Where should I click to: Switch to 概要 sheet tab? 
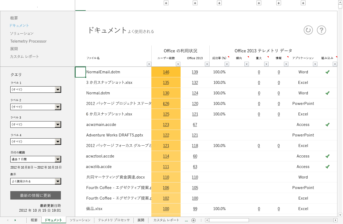[x=34, y=220]
